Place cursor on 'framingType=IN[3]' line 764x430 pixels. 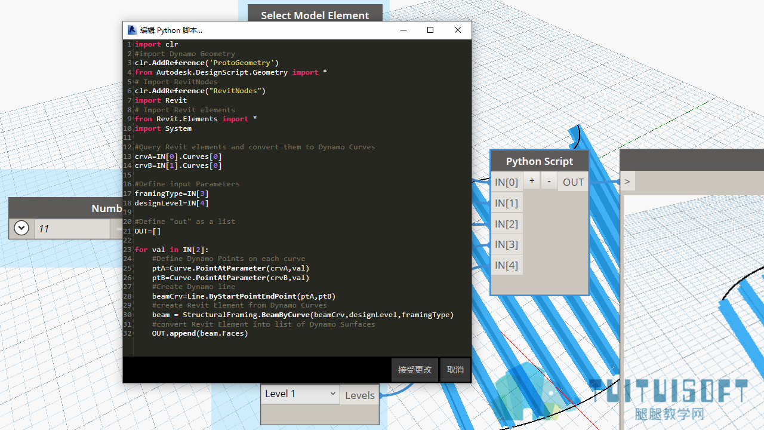tap(172, 193)
